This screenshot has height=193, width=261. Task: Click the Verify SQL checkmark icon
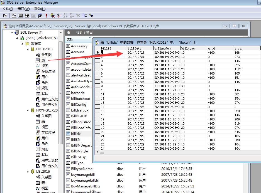(x=59, y=16)
